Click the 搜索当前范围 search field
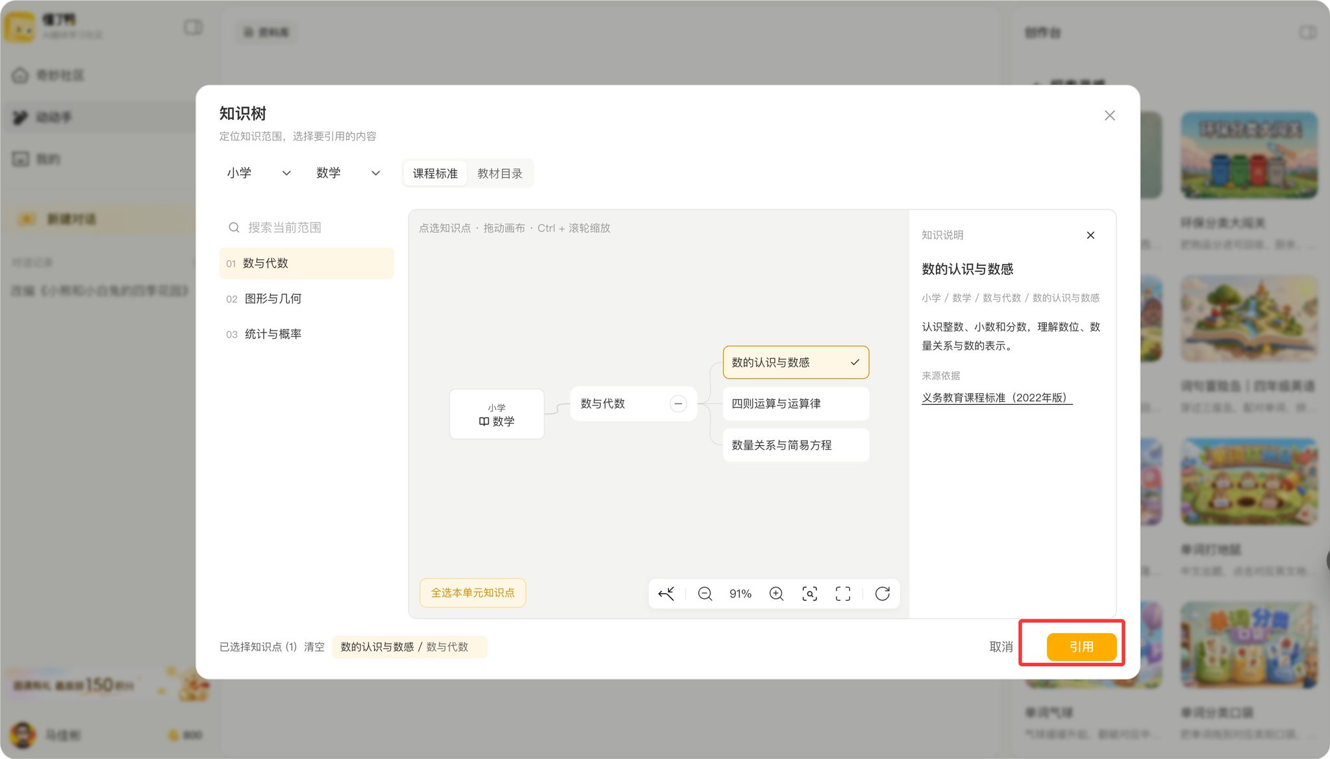 [307, 228]
